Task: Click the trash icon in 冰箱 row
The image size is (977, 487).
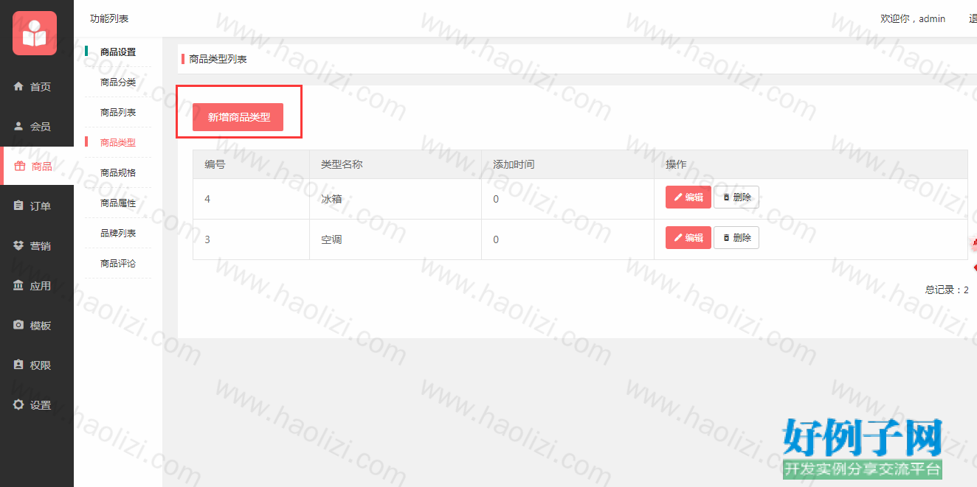Action: [726, 197]
